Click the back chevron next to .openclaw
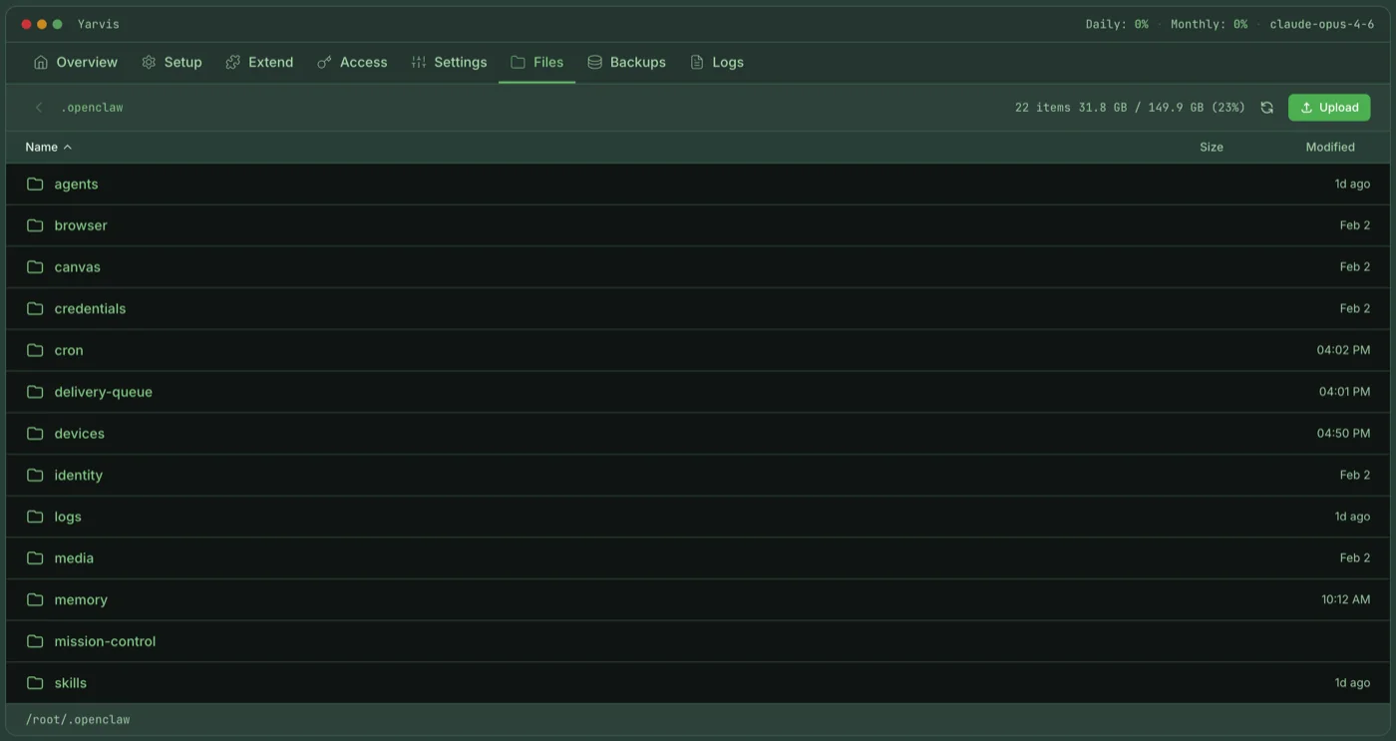This screenshot has width=1396, height=741. coord(38,107)
